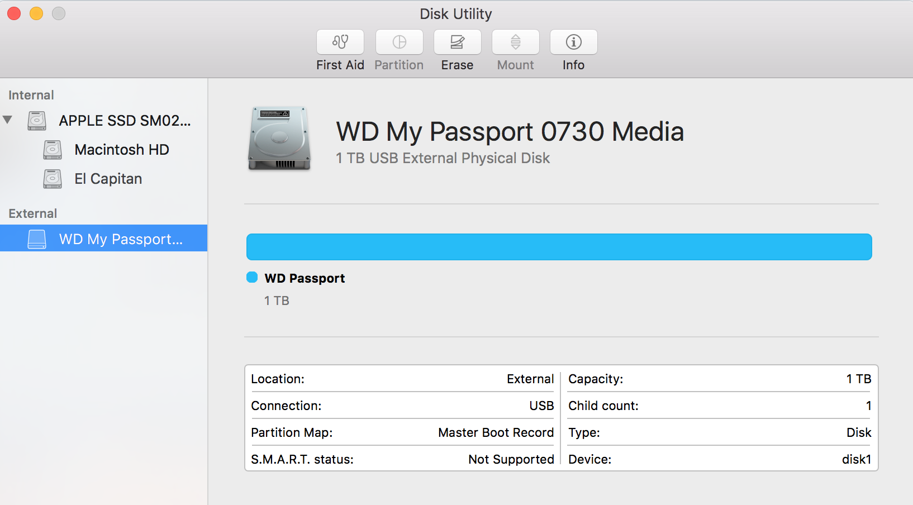The height and width of the screenshot is (505, 913).
Task: Click the disk1 device value
Action: [857, 459]
